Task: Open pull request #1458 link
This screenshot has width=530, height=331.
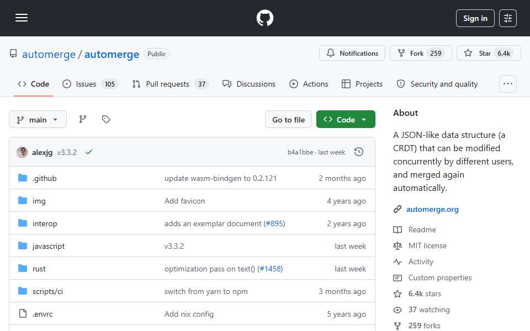Action: click(x=270, y=269)
